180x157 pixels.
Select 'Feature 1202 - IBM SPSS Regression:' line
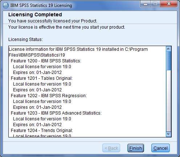click(49, 96)
